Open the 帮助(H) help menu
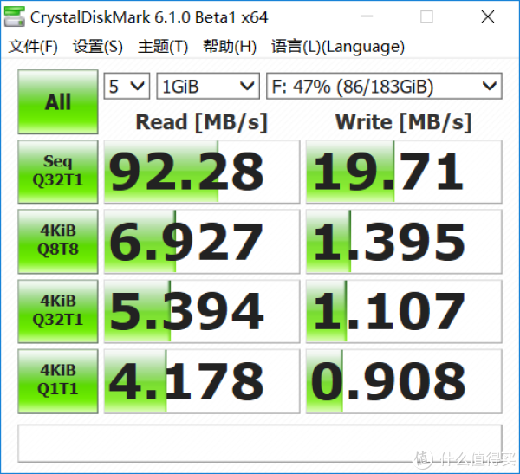This screenshot has width=520, height=474. tap(230, 47)
